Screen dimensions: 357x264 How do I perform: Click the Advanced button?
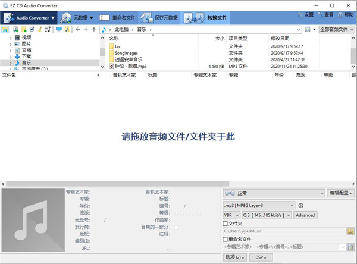(305, 215)
